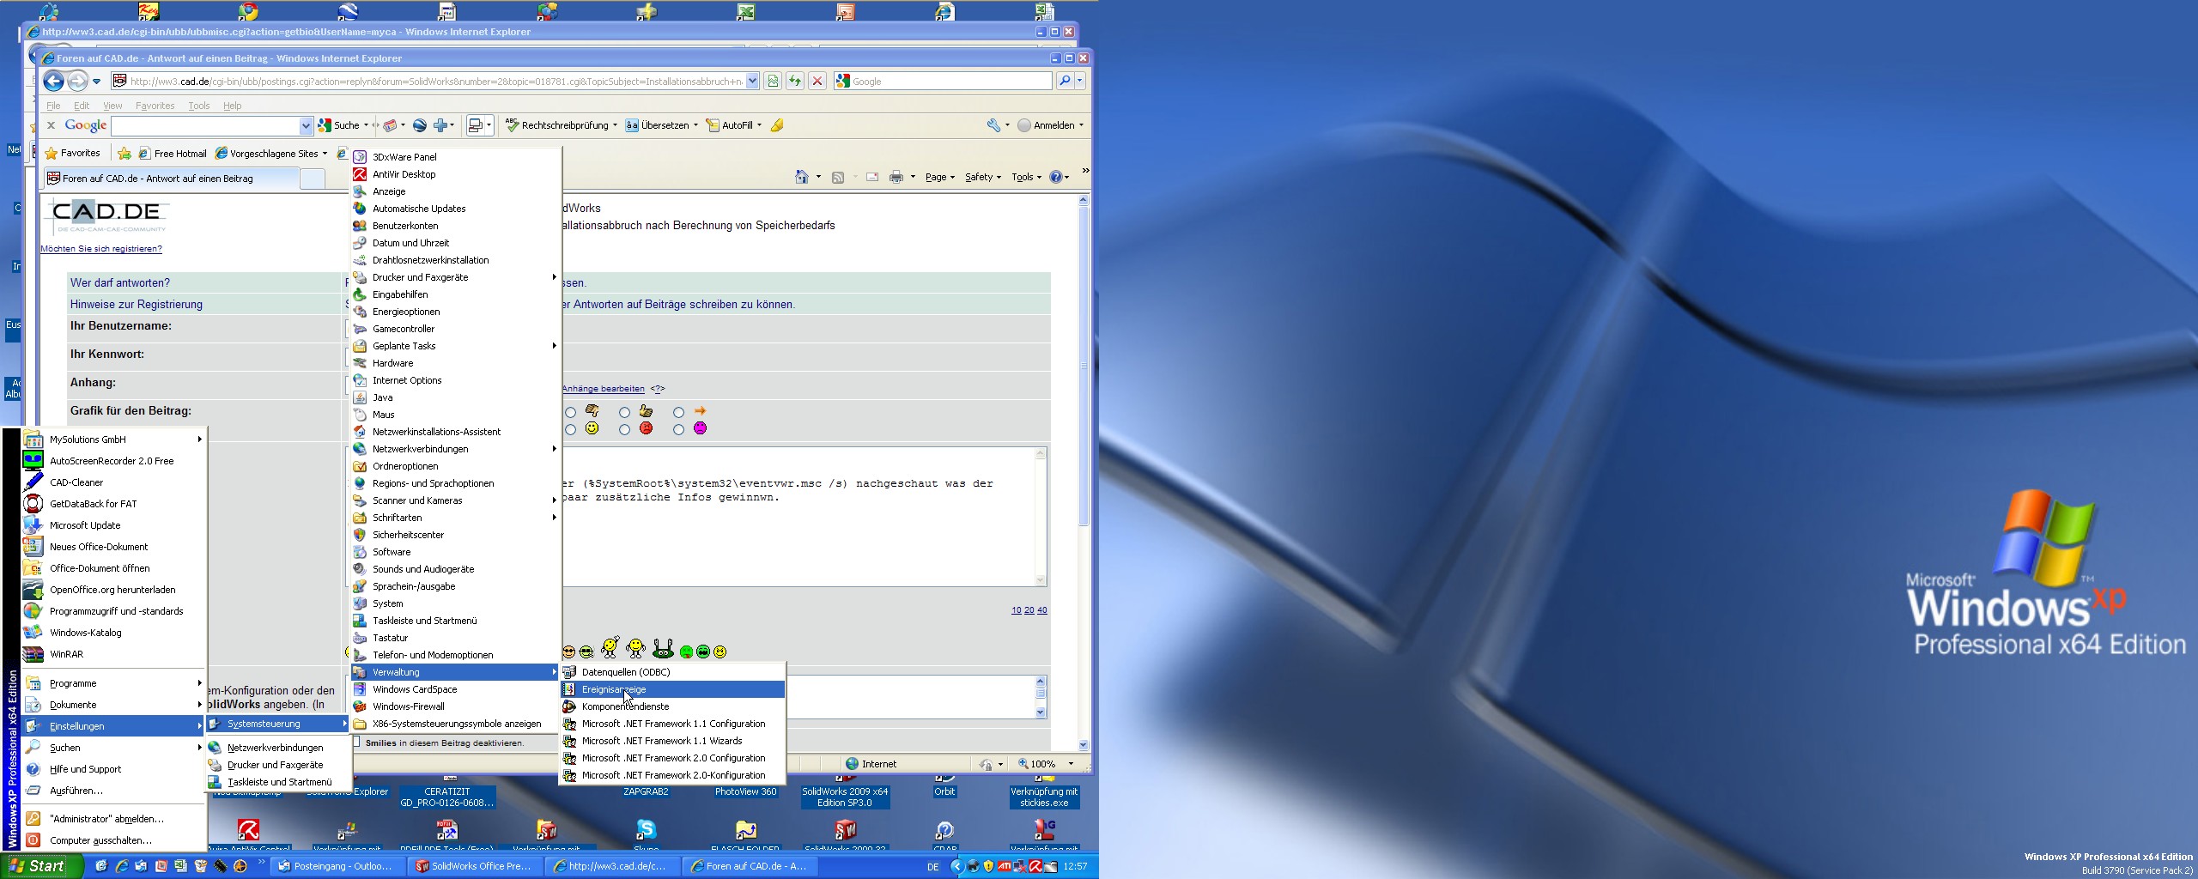Open the View menu in Internet Explorer
Screen dimensions: 2198x879
click(x=112, y=106)
